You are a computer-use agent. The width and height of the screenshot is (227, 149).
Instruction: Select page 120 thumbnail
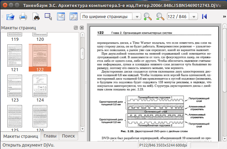coord(40,37)
